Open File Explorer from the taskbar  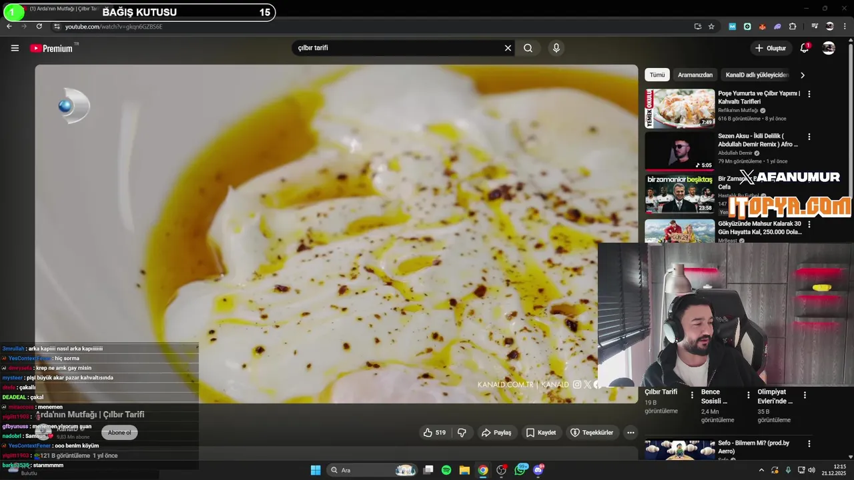click(x=464, y=470)
